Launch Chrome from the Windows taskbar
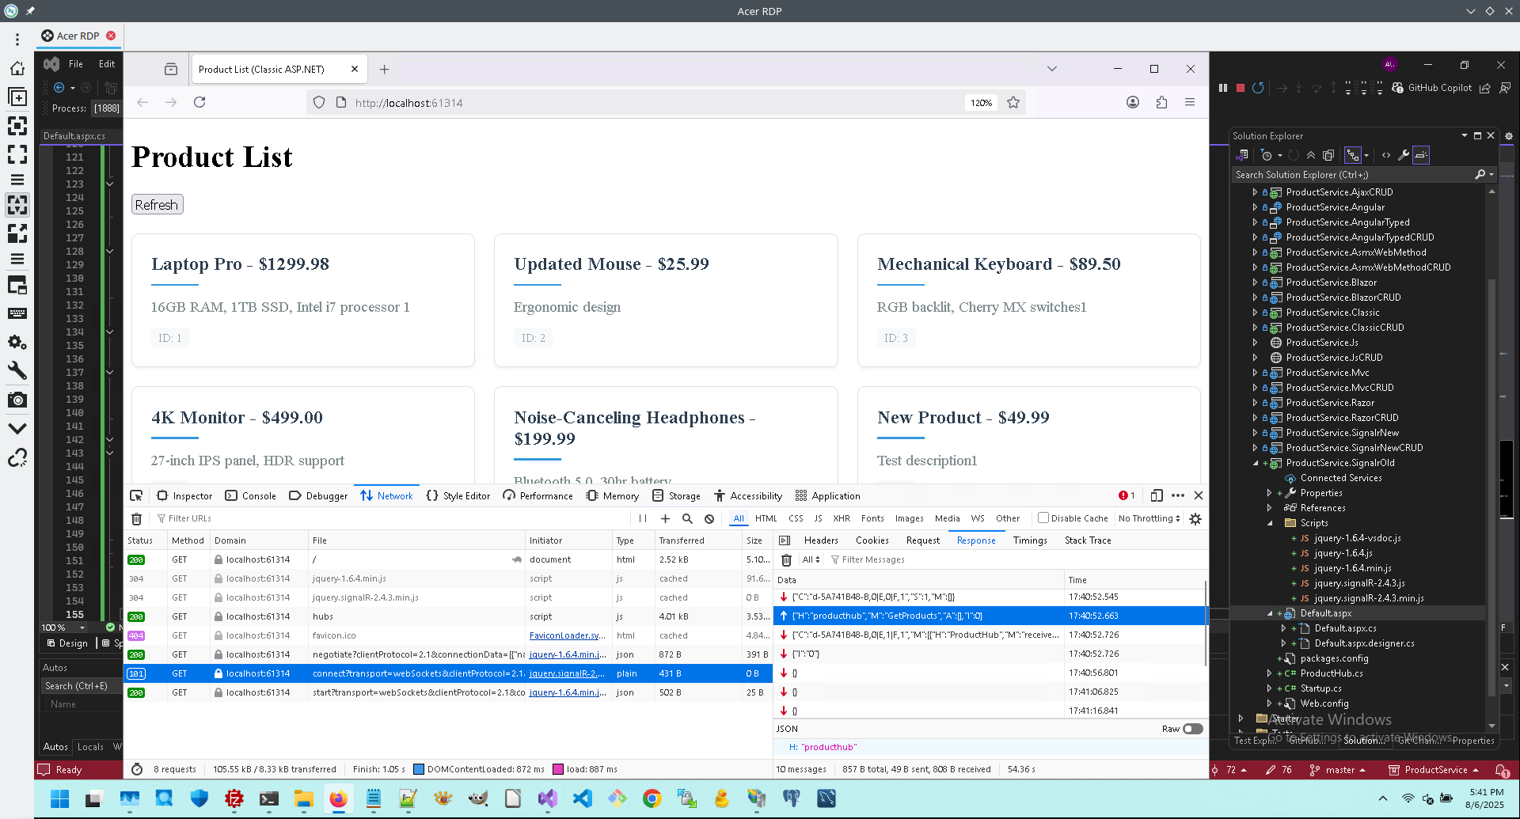1520x819 pixels. pyautogui.click(x=652, y=798)
